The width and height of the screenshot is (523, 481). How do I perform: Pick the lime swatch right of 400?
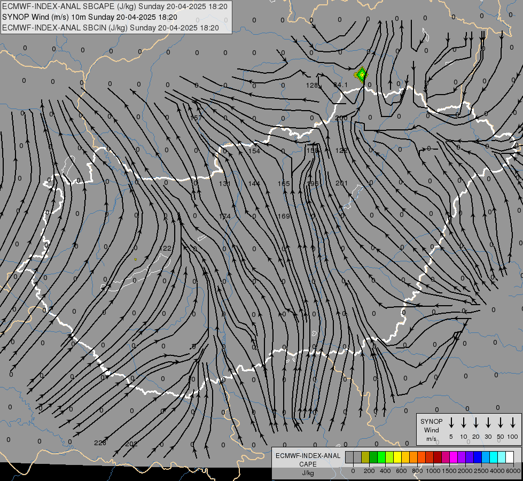[389, 457]
